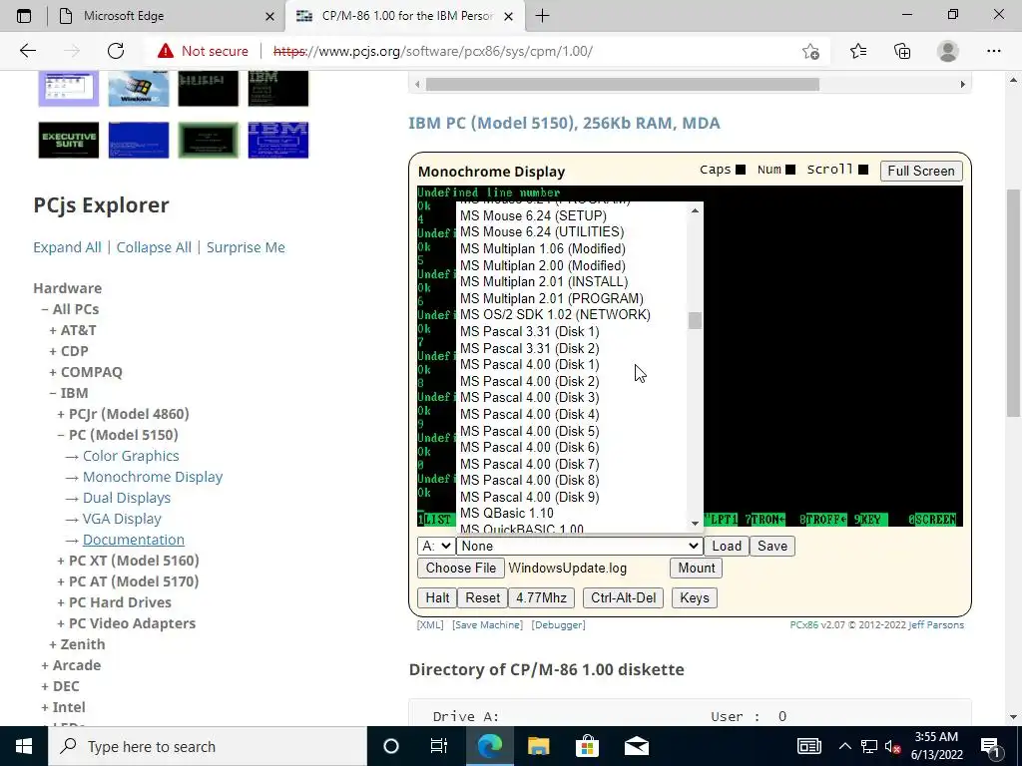Open the notification center icon
The width and height of the screenshot is (1022, 766).
pos(990,746)
